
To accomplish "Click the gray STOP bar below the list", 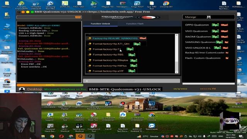I will pyautogui.click(x=132, y=81).
